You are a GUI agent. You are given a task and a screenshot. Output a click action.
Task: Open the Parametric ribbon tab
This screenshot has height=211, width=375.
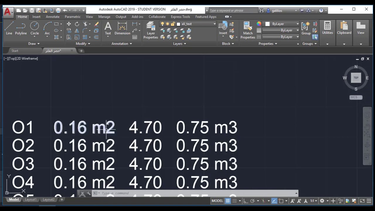point(72,17)
